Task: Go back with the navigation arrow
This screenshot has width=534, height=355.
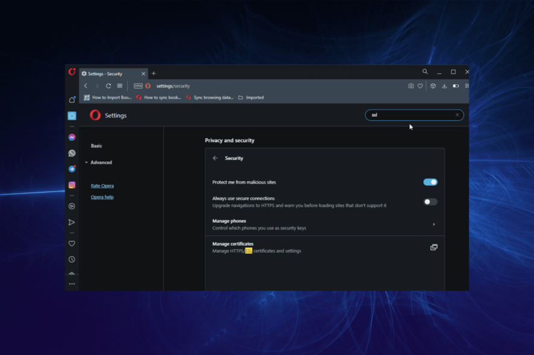Action: (86, 86)
